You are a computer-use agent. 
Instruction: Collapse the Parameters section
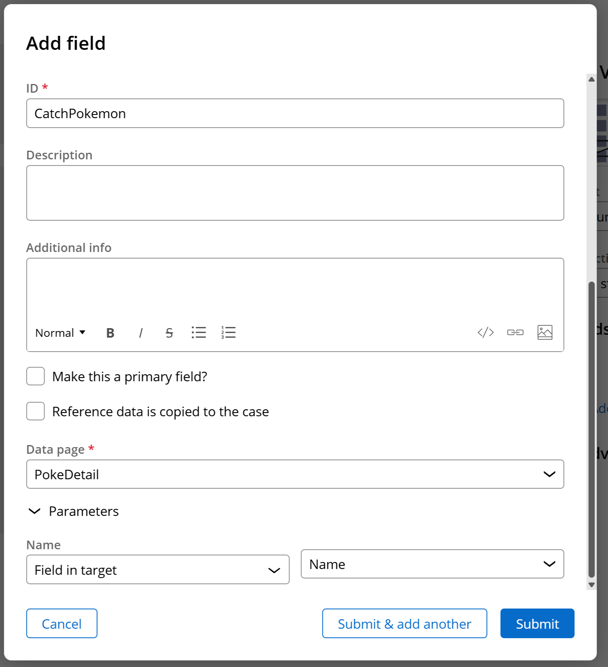(35, 511)
